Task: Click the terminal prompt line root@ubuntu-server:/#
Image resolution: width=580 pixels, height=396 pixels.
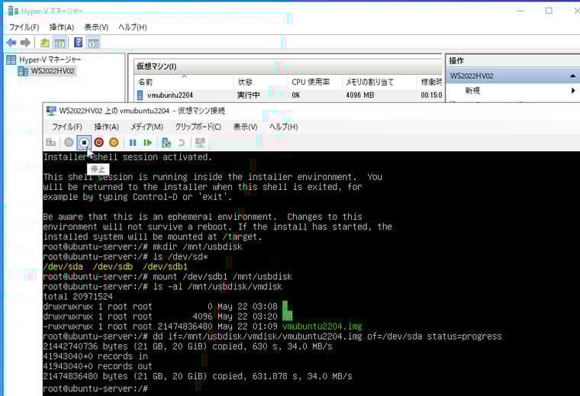Action: (95, 388)
